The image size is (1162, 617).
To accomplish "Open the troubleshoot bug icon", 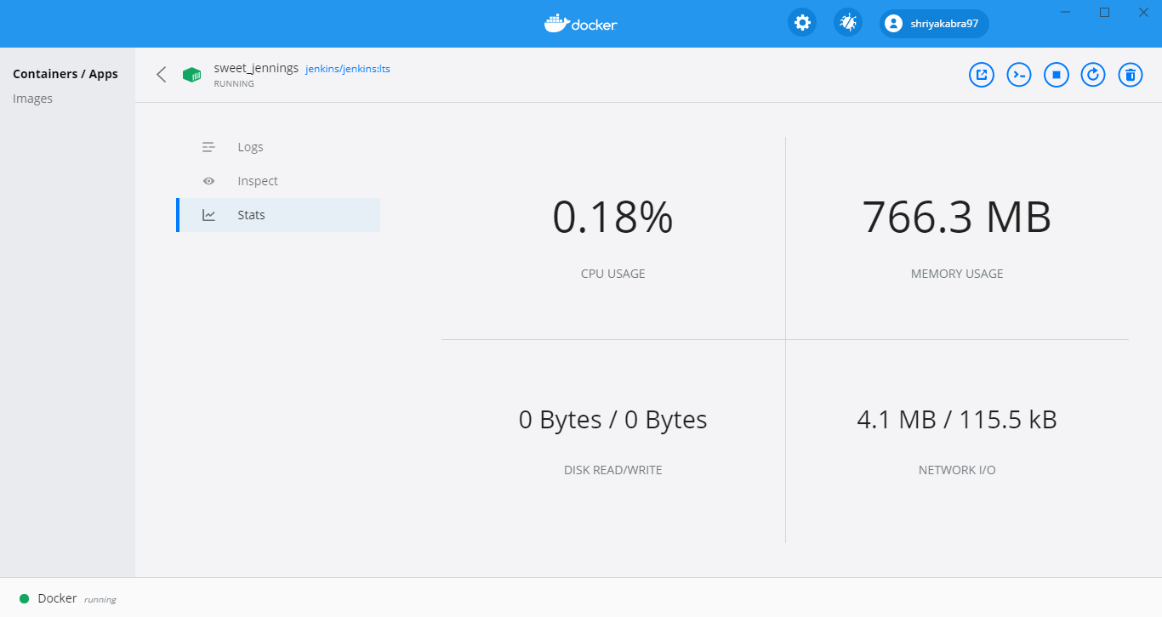I will click(x=848, y=23).
